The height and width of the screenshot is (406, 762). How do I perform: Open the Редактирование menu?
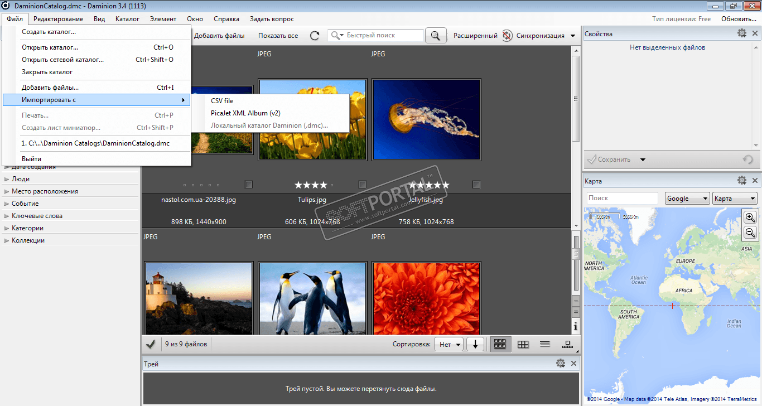(58, 19)
